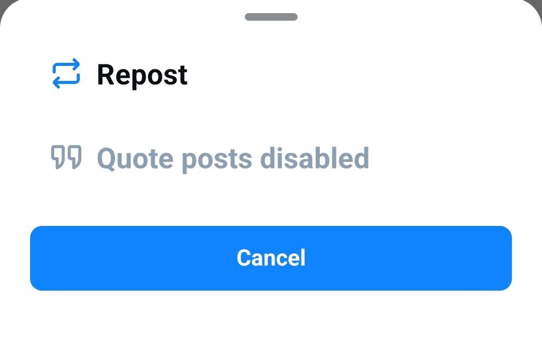Tap the blue Repost arrows icon

pos(66,73)
